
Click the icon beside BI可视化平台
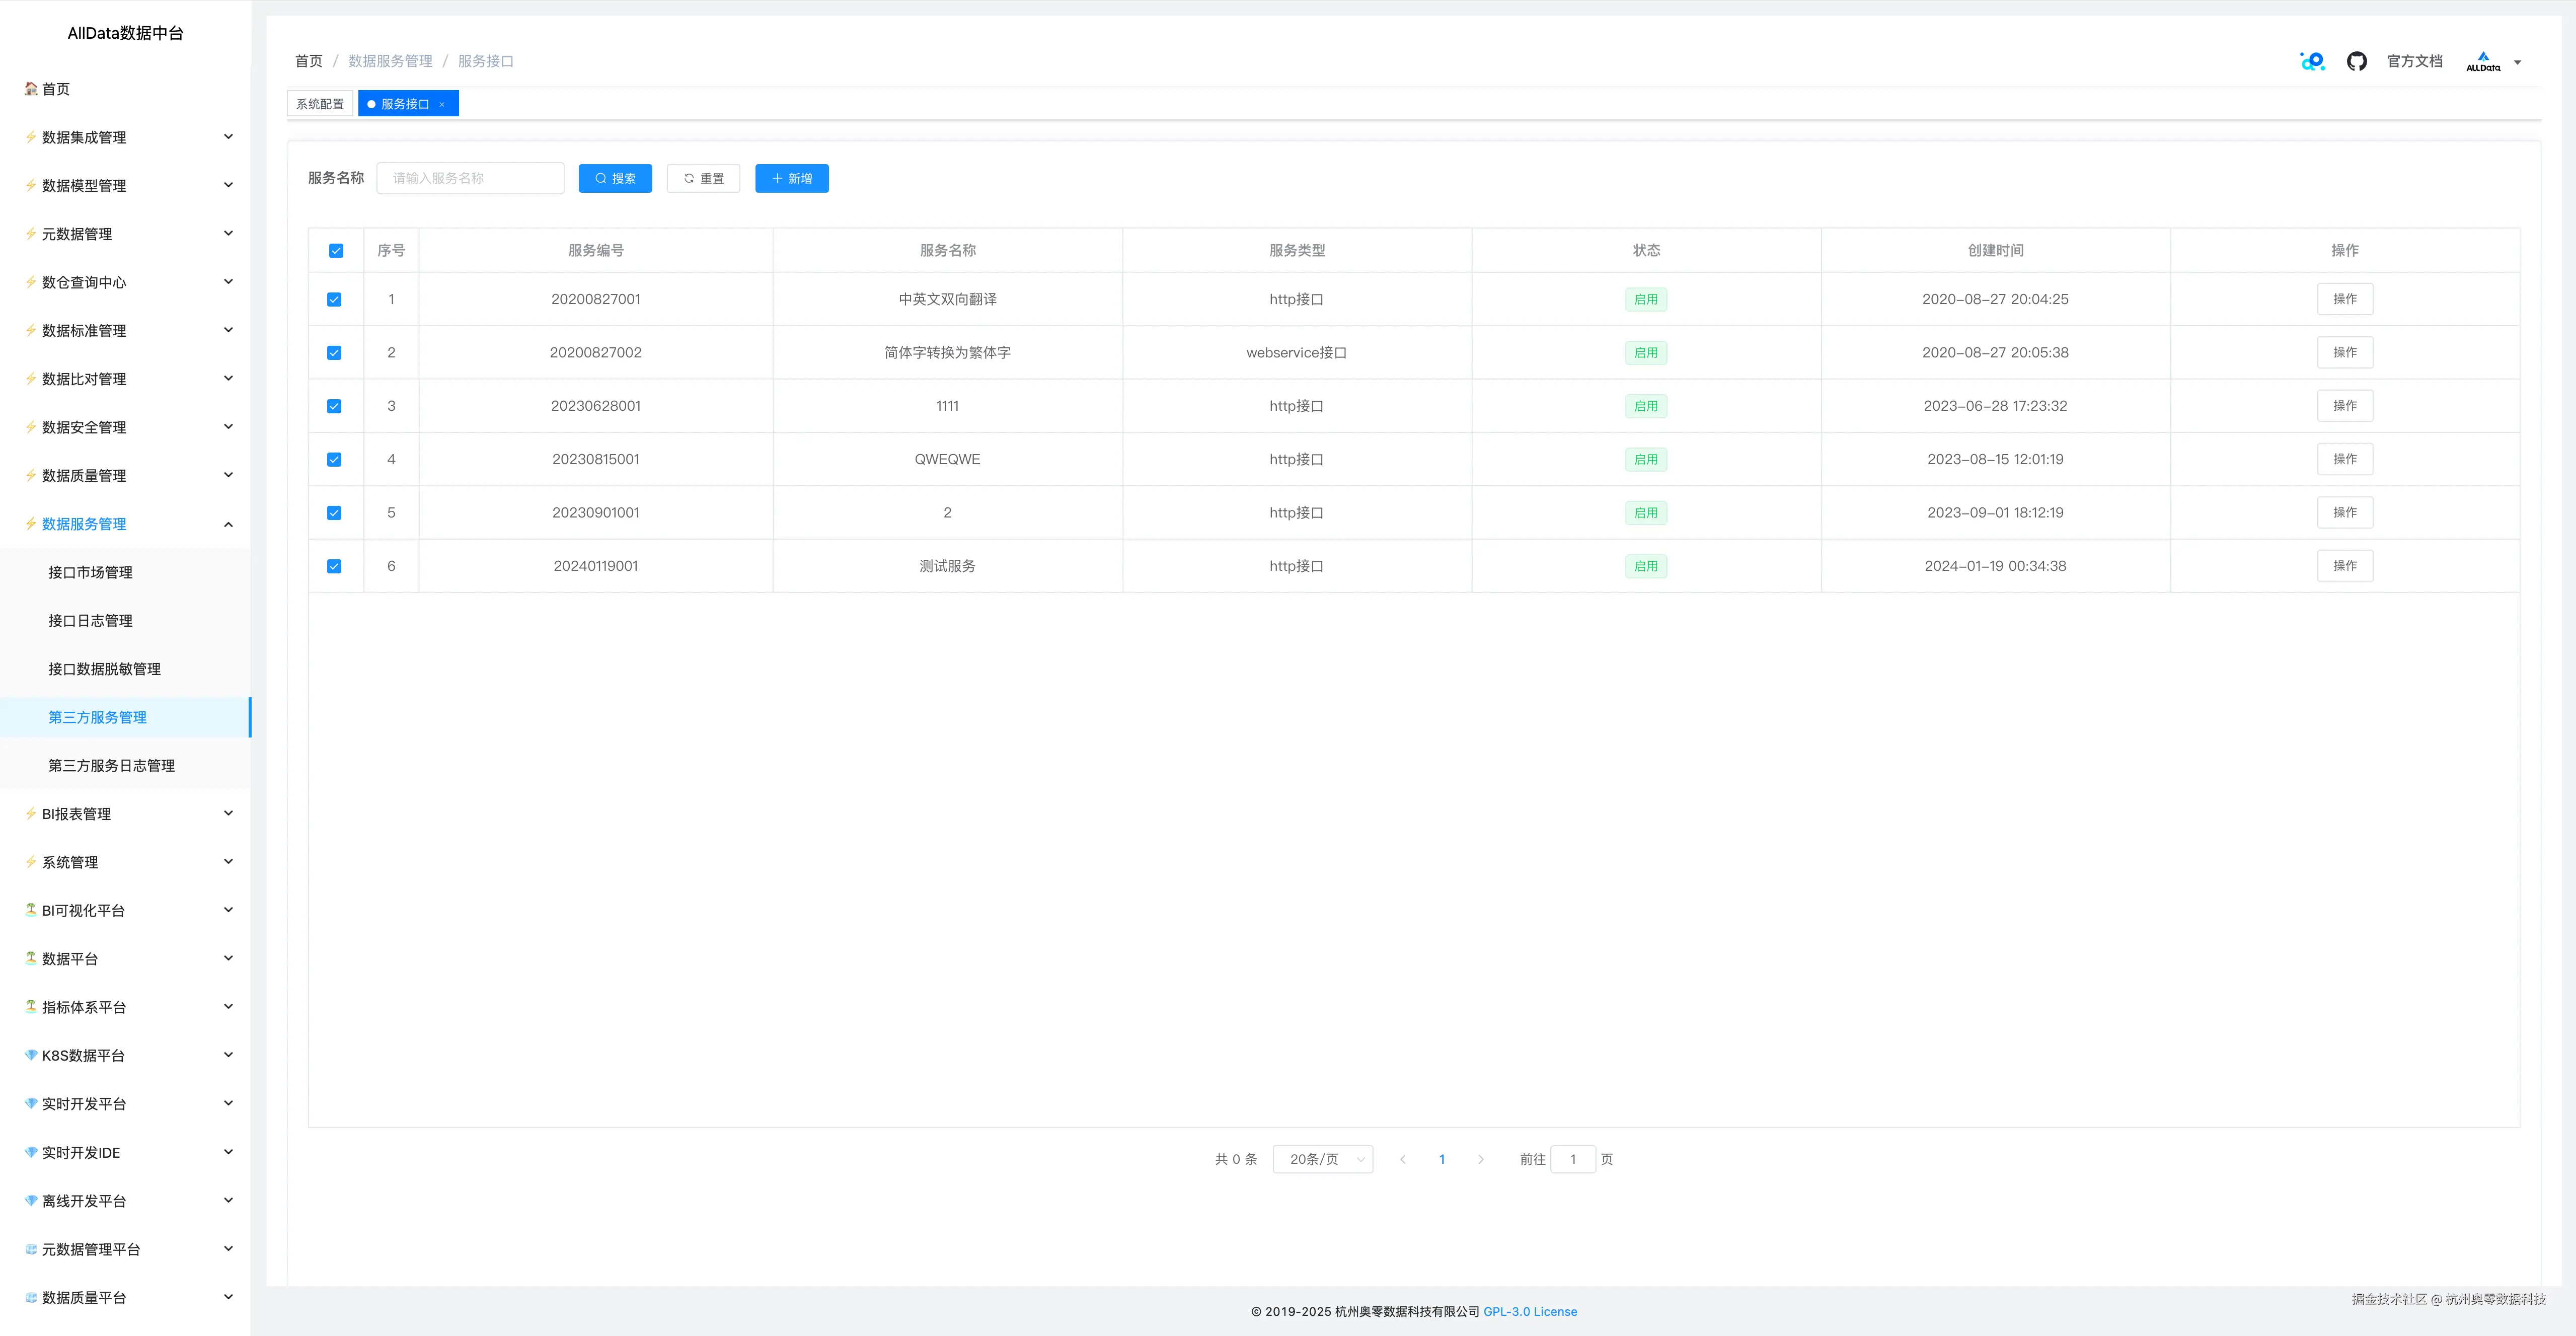pyautogui.click(x=31, y=910)
